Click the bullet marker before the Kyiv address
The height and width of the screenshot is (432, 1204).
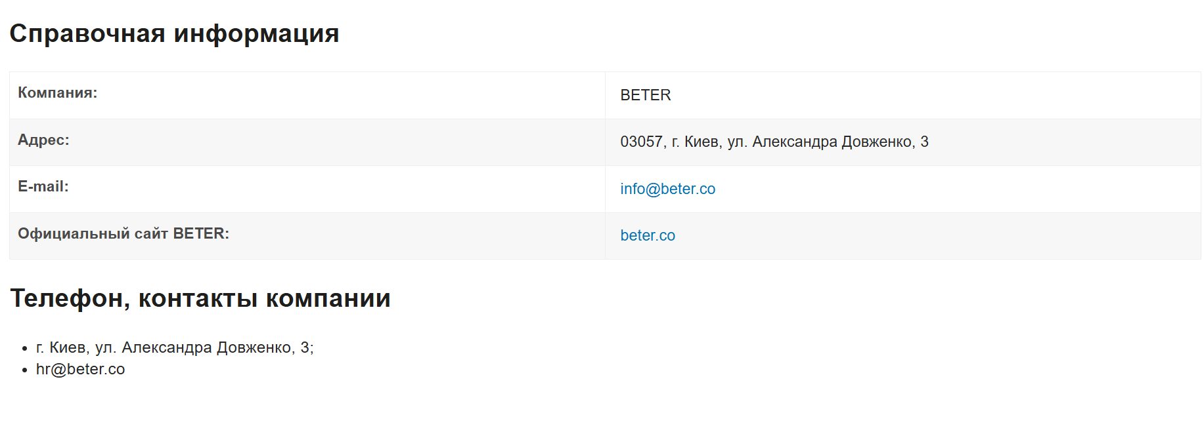25,349
